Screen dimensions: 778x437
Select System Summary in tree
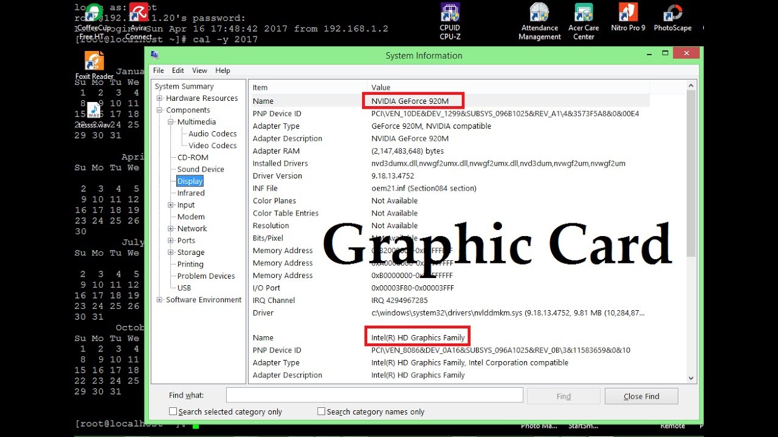click(184, 86)
